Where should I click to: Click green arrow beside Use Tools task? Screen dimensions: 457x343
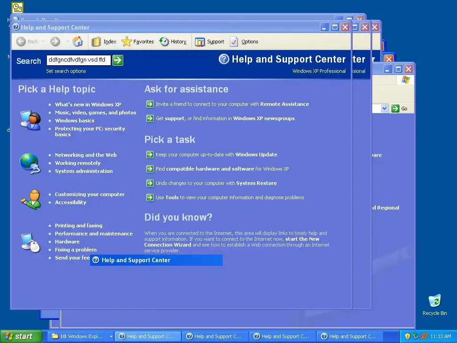pyautogui.click(x=150, y=197)
